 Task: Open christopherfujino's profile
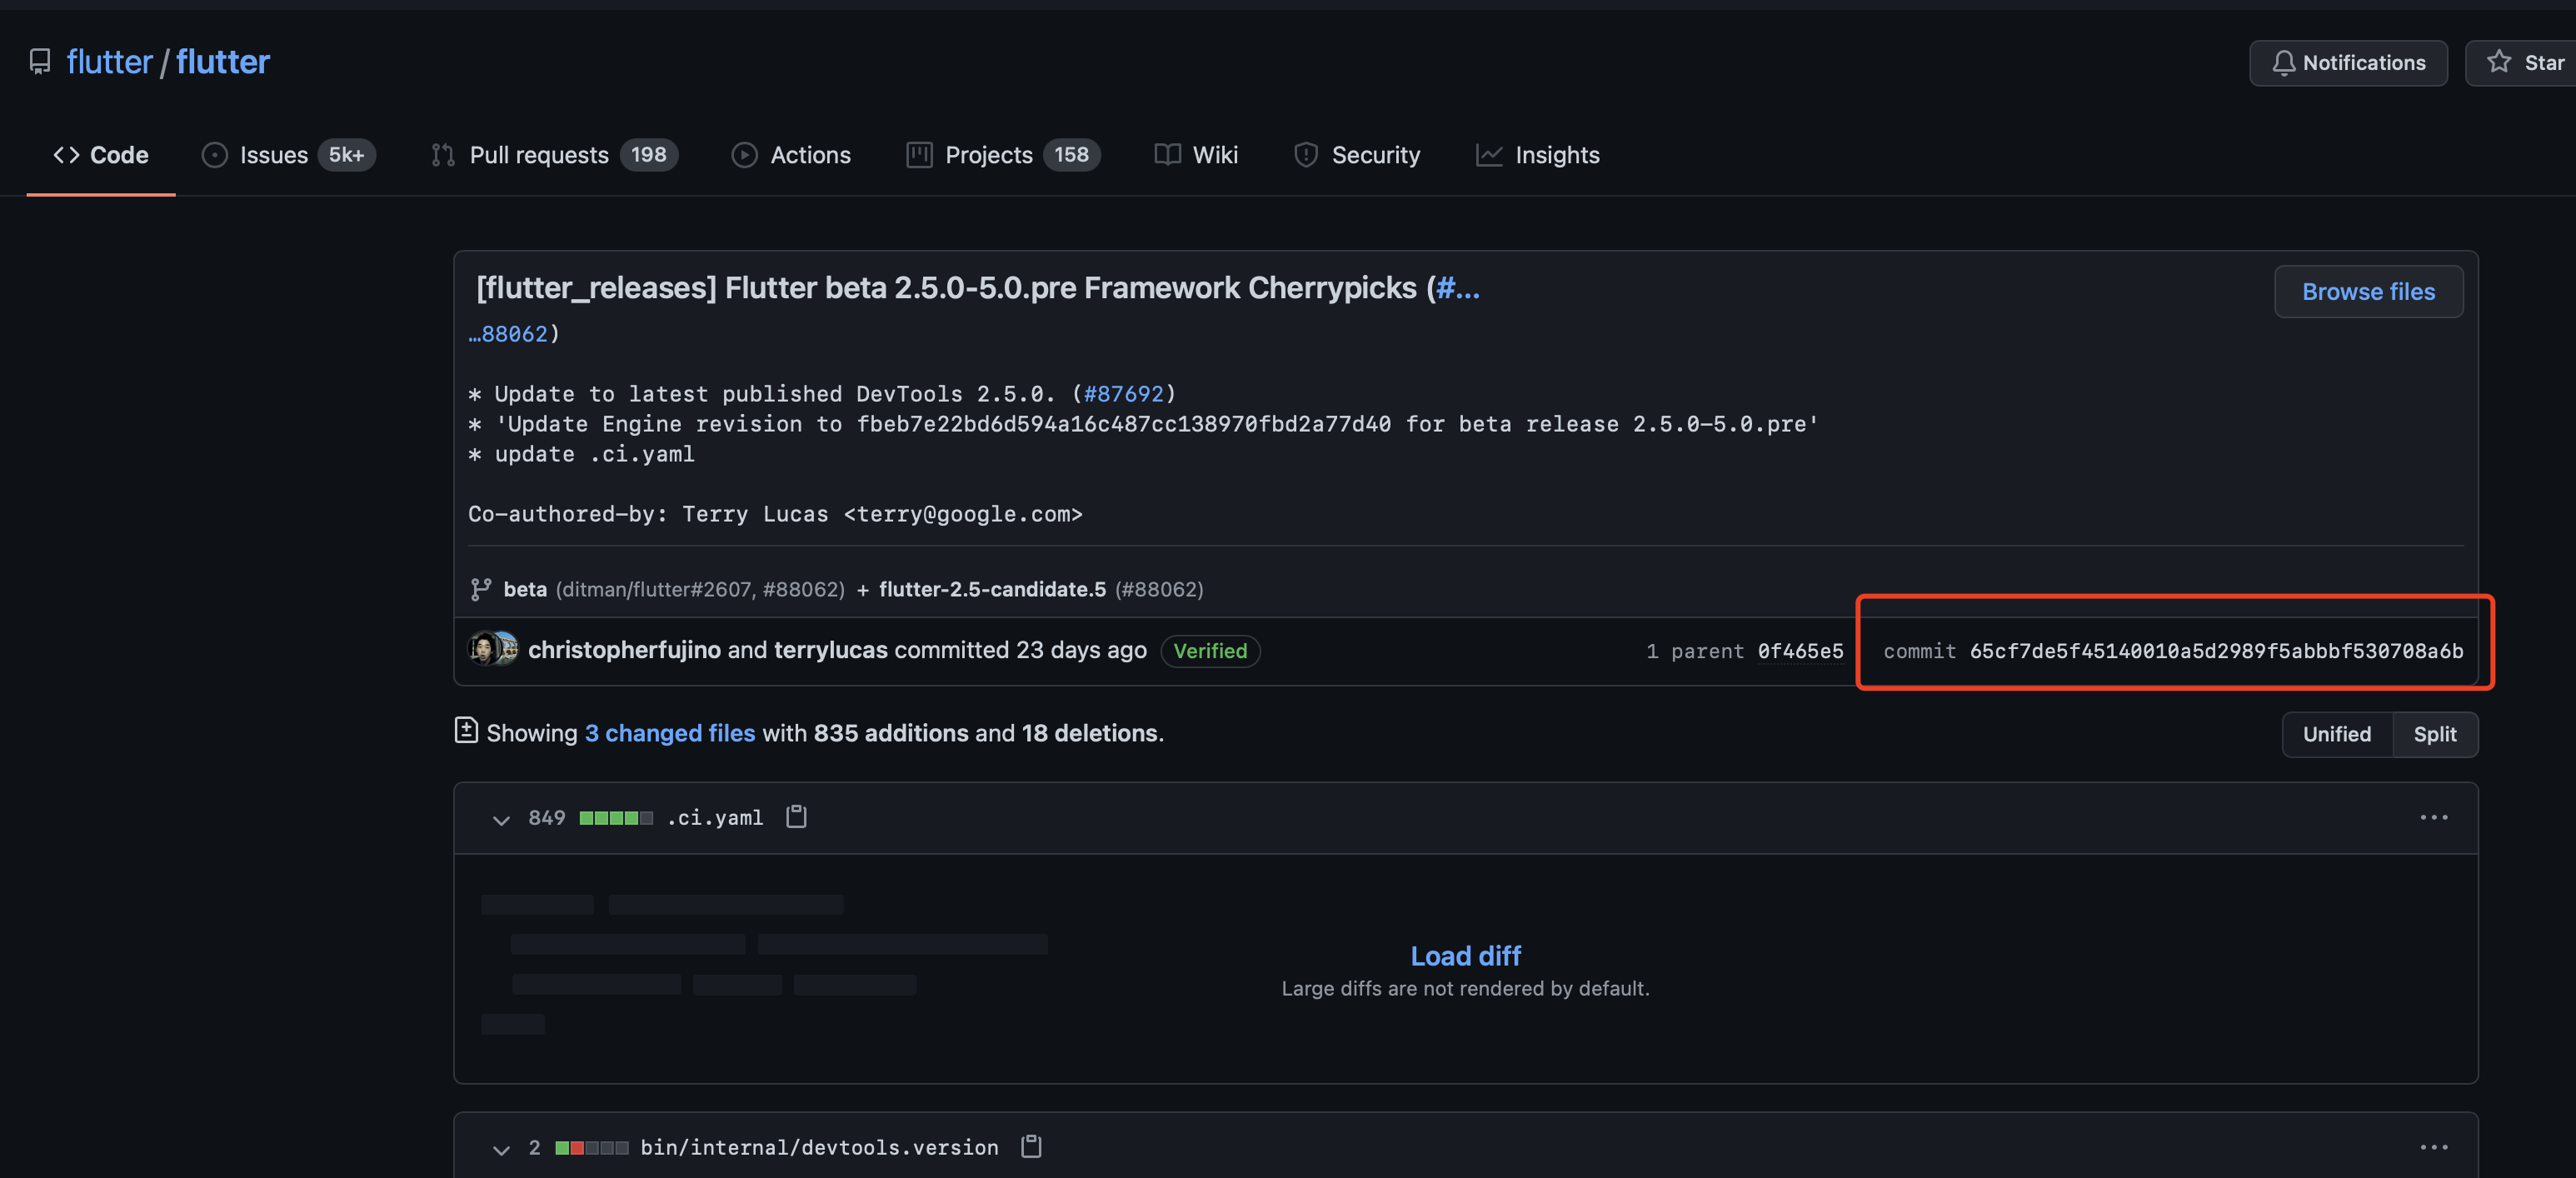point(624,650)
